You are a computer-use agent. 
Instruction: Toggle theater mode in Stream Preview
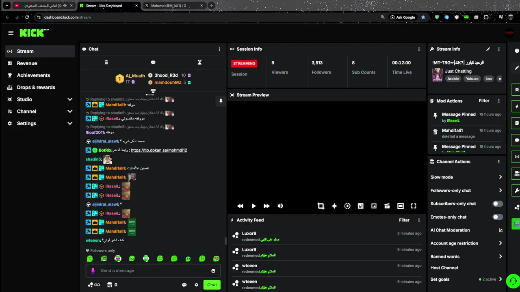coord(401,206)
